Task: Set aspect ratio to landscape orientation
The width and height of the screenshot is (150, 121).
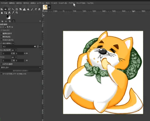Action: tap(40, 46)
